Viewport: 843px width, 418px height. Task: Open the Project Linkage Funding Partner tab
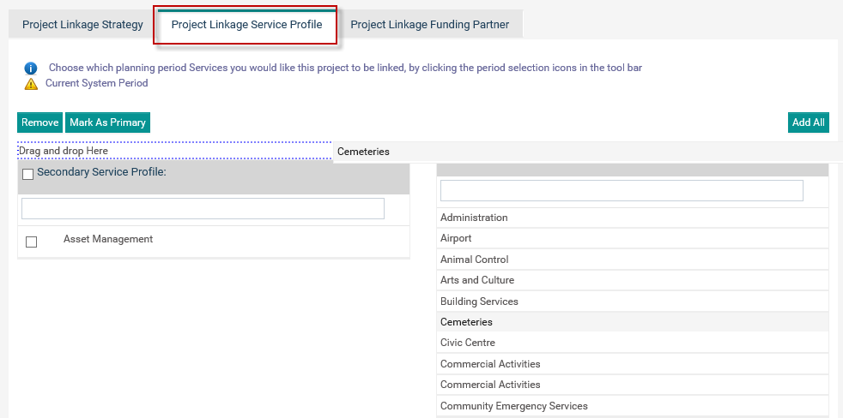pos(429,24)
